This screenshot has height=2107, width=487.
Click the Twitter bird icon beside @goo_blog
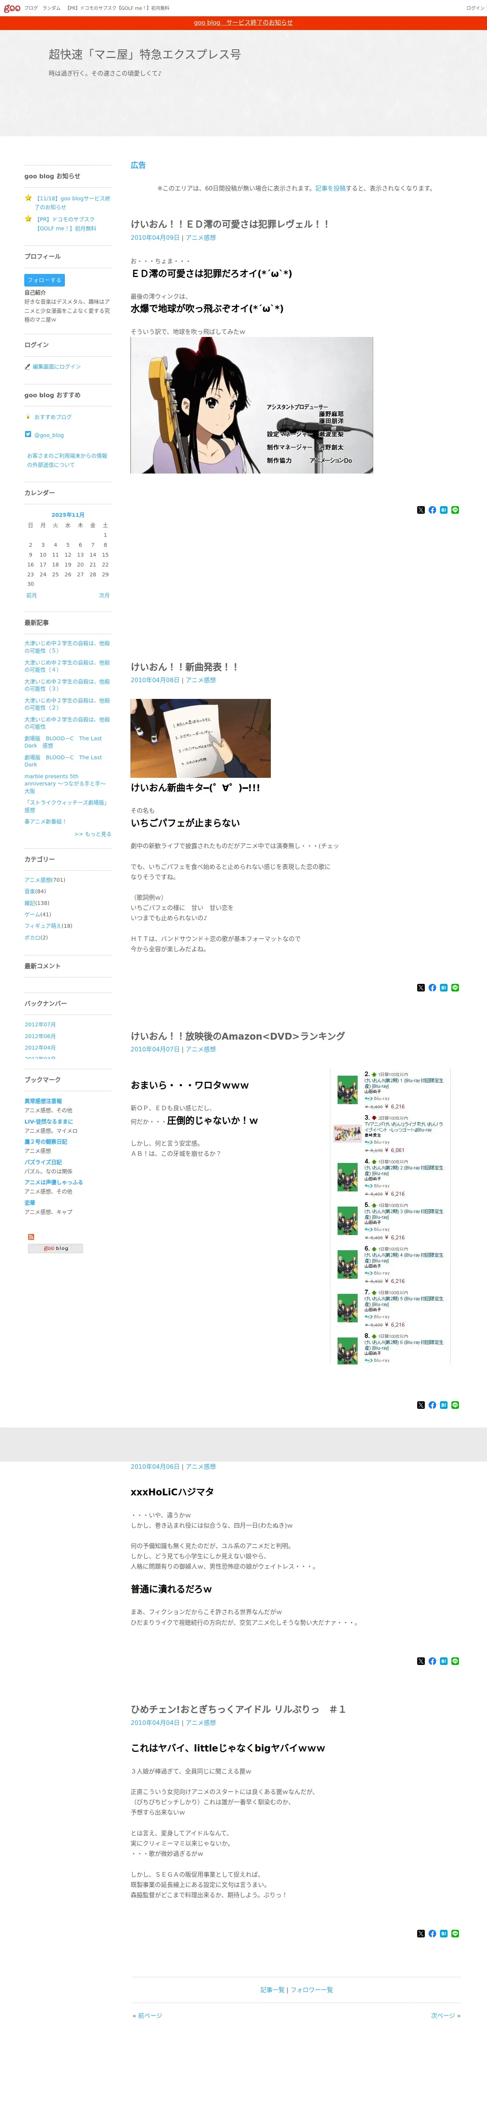(x=28, y=434)
